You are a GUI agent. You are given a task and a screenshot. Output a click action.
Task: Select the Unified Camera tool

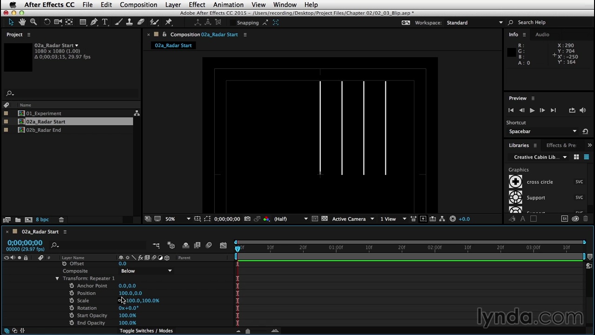point(58,22)
